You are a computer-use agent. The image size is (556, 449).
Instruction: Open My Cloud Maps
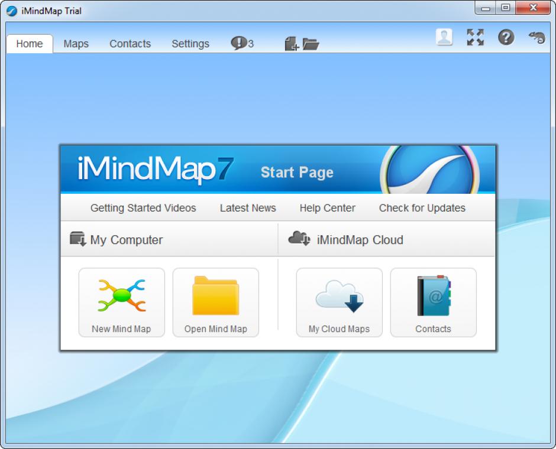(x=340, y=302)
